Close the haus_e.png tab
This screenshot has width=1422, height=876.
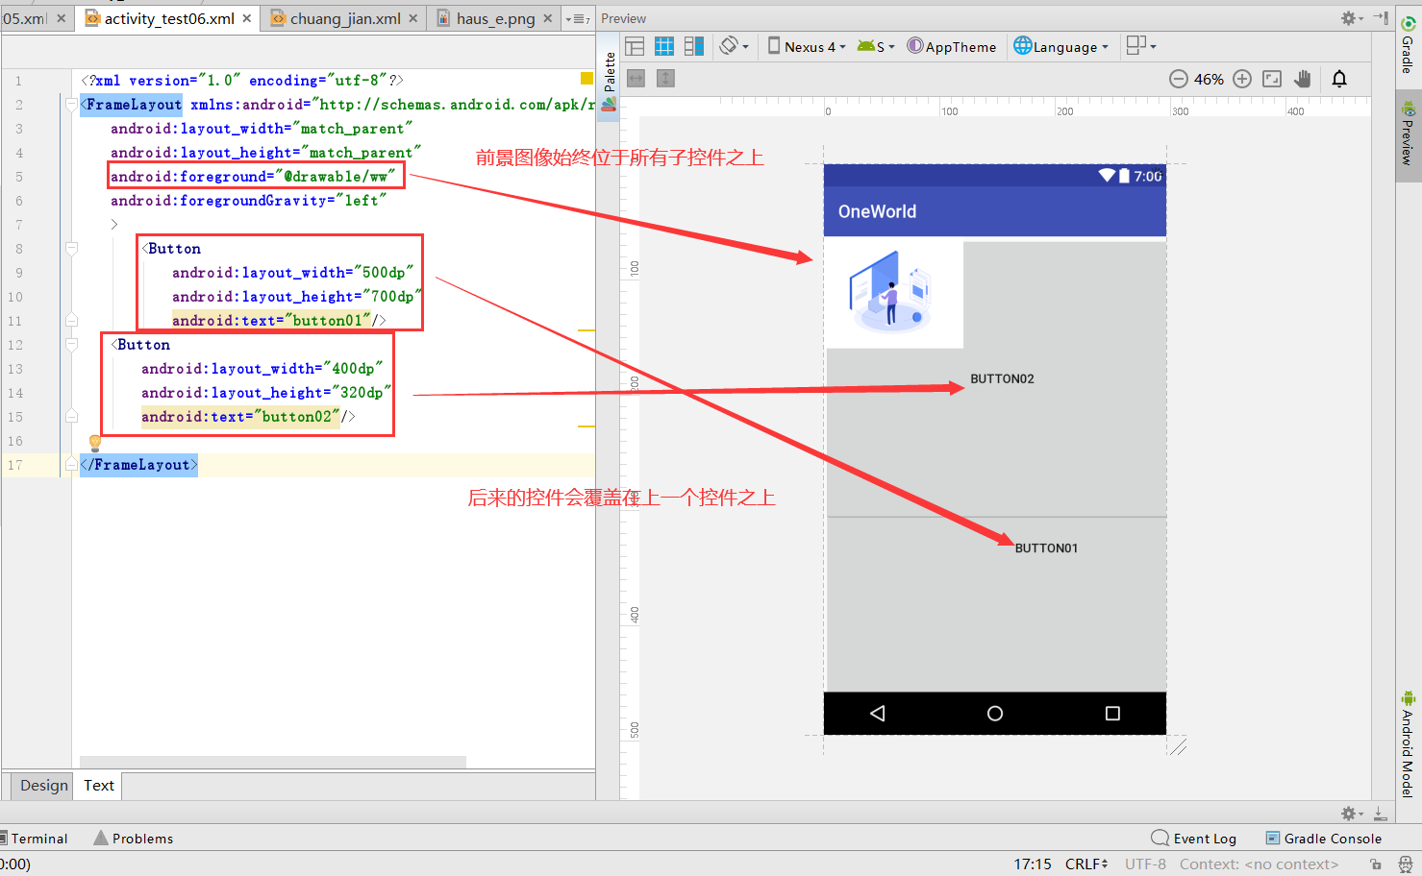coord(548,18)
